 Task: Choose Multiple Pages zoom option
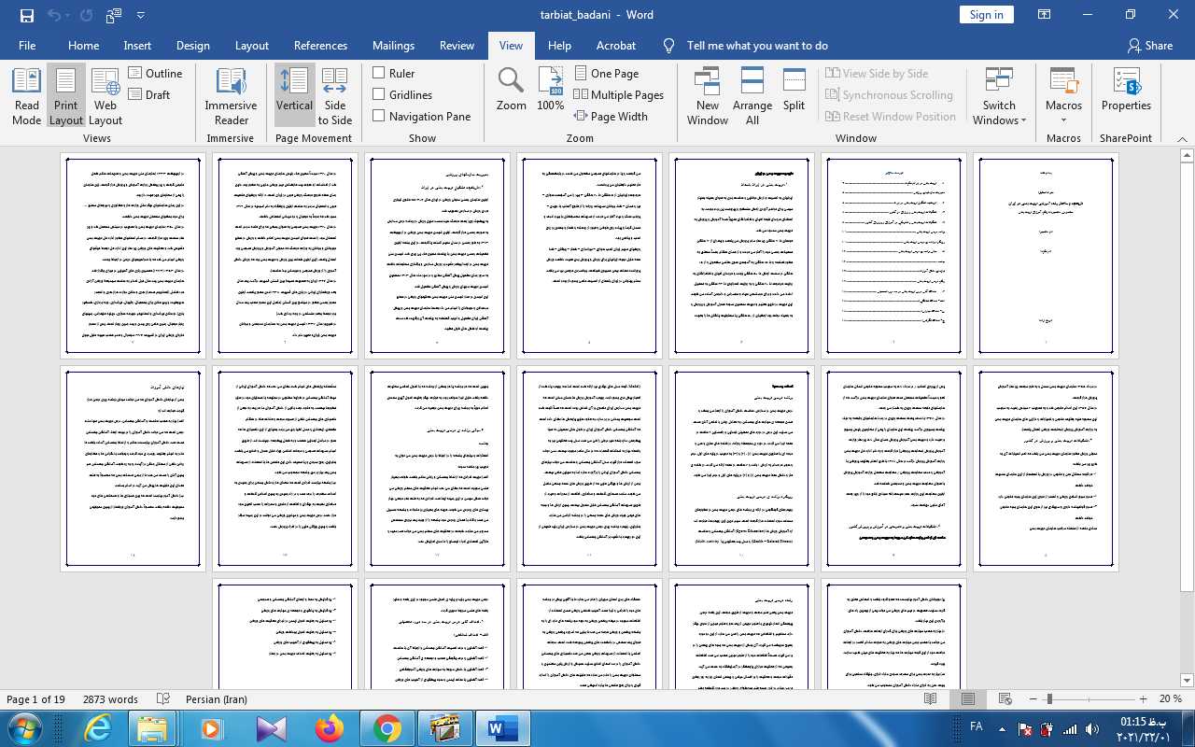618,94
